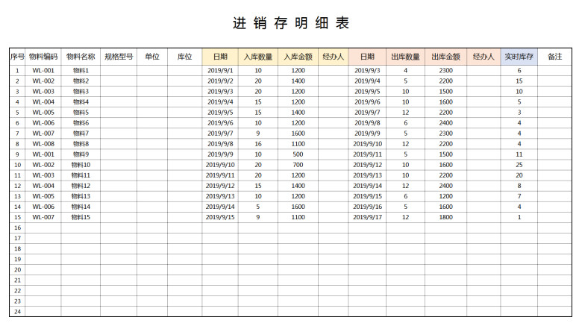This screenshot has width=582, height=326.
Task: Click row number 24 in 序号 column
Action: 17,312
